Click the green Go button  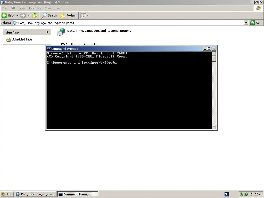click(255, 23)
